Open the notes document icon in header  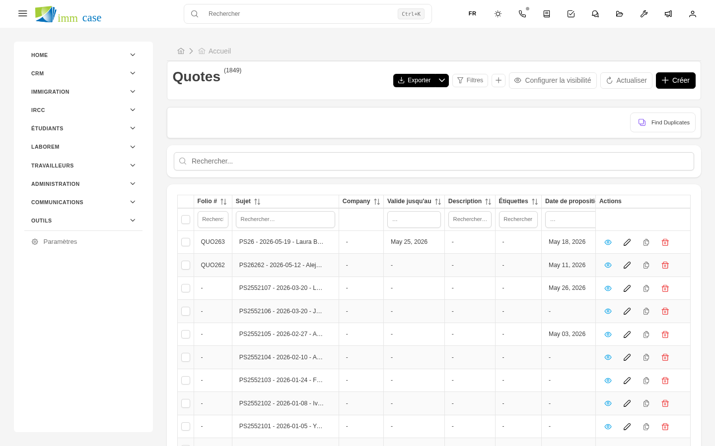[547, 14]
